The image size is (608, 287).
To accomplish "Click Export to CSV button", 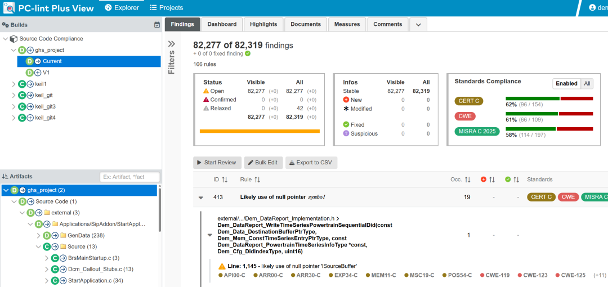I will point(311,163).
